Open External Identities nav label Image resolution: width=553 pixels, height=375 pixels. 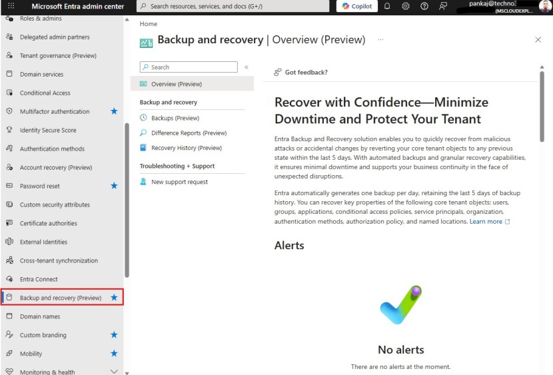pyautogui.click(x=43, y=242)
